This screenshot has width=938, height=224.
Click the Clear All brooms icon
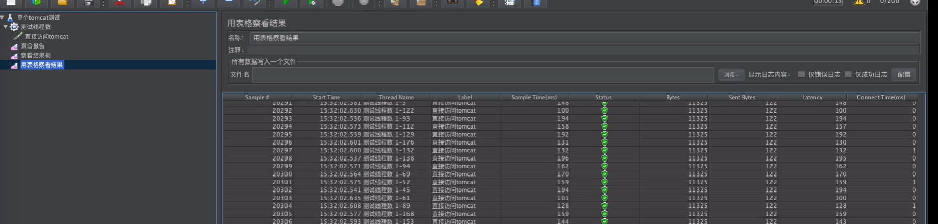click(x=421, y=3)
